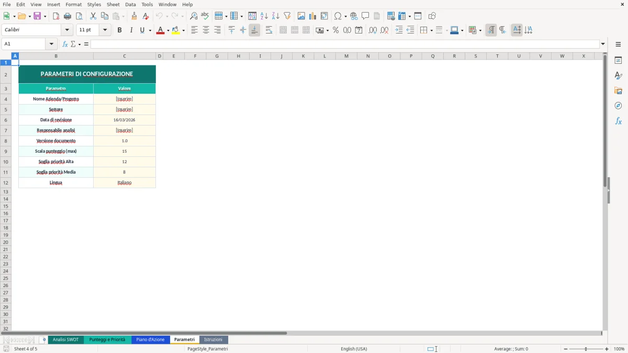Open the Background Color dropdown arrow

[183, 30]
